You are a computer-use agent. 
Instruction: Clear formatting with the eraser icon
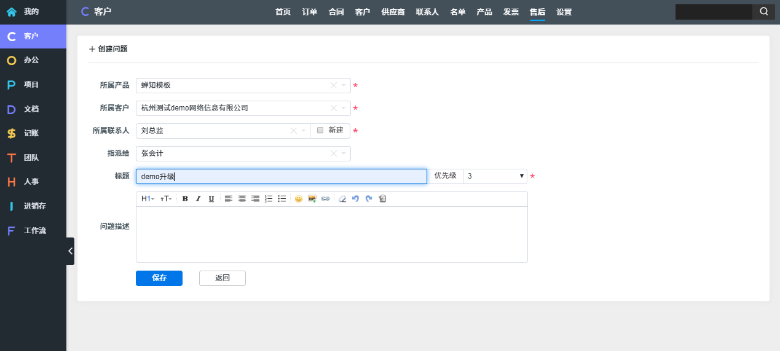pyautogui.click(x=342, y=199)
